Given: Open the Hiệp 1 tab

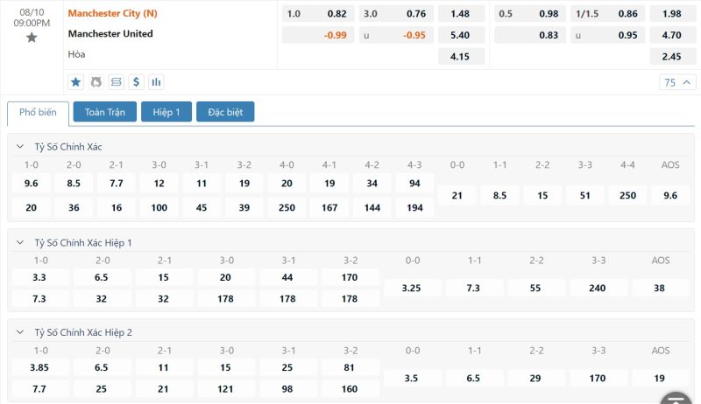Looking at the screenshot, I should click(166, 112).
